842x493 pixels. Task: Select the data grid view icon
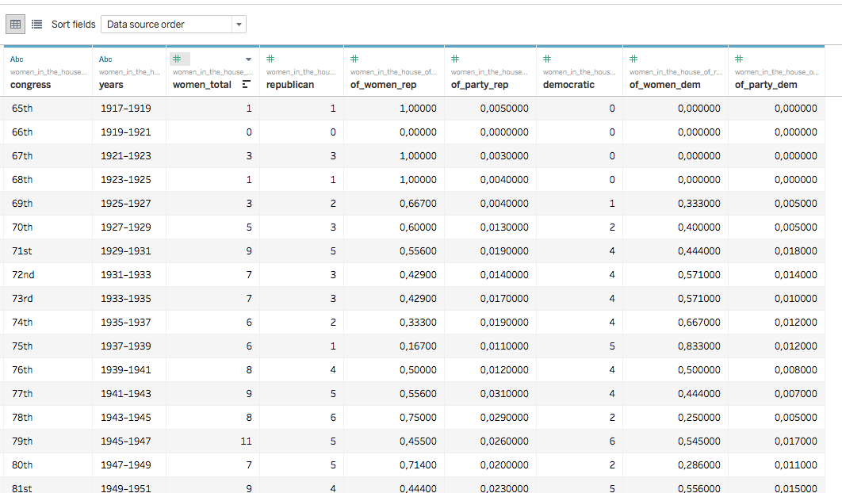[x=15, y=24]
